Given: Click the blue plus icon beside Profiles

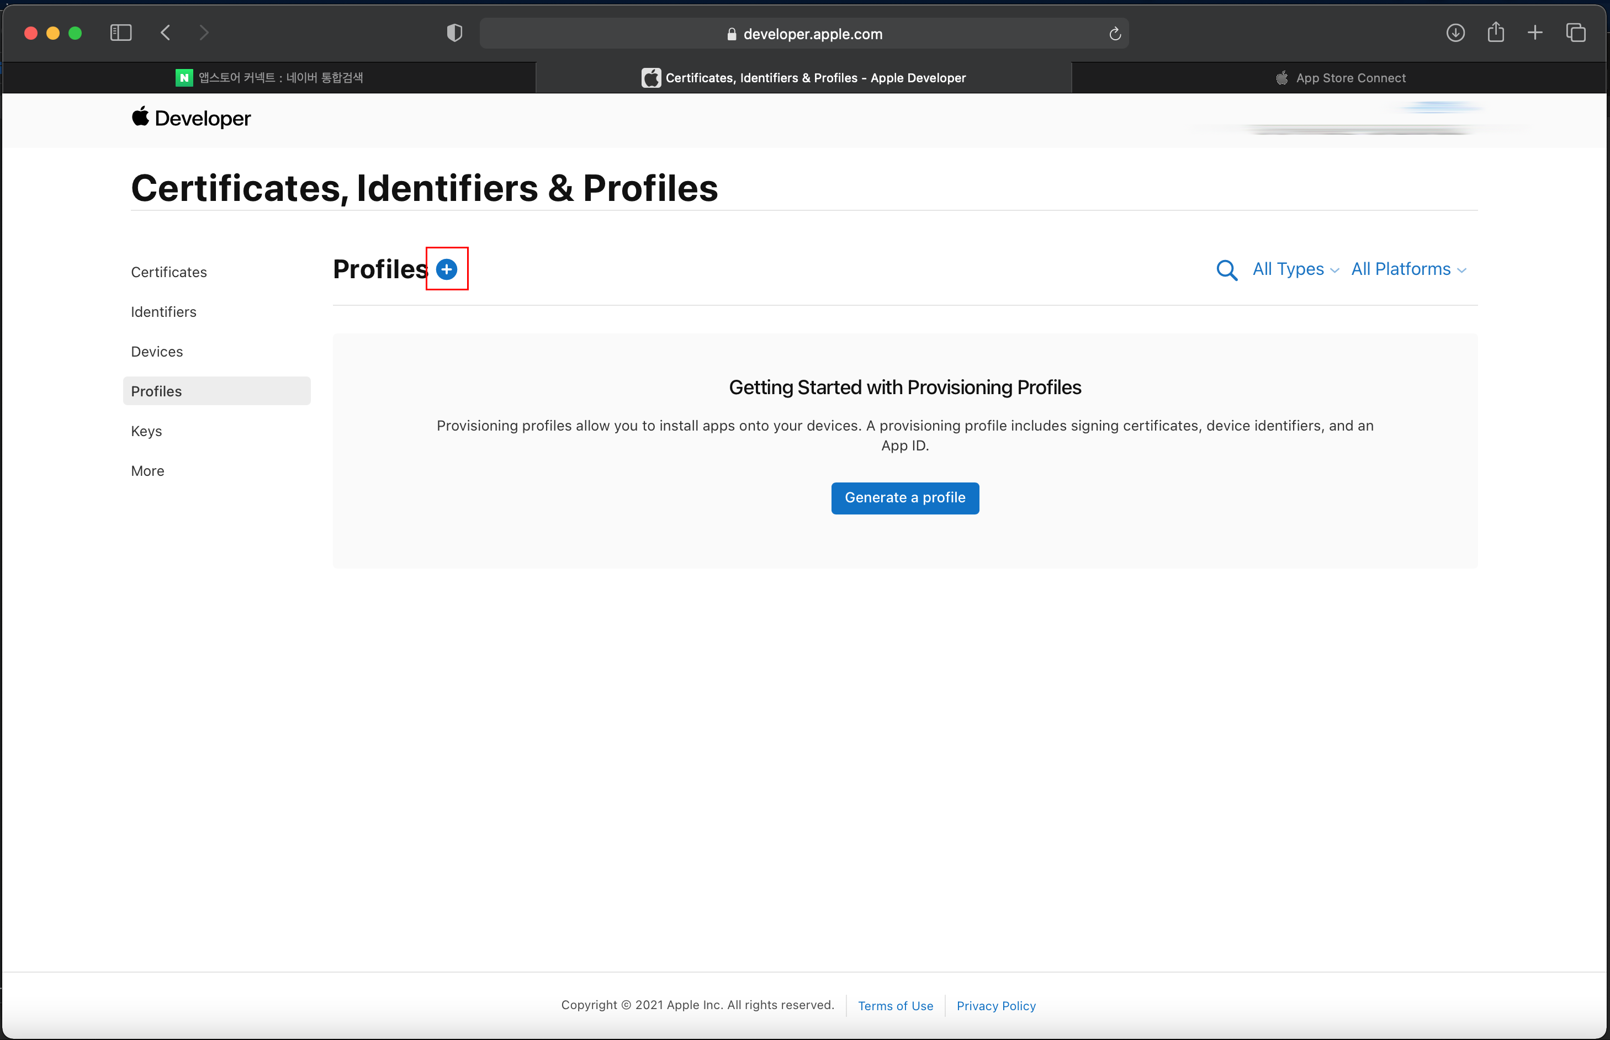Looking at the screenshot, I should tap(447, 269).
